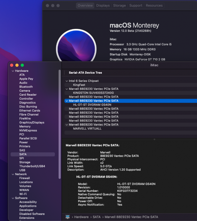The height and width of the screenshot is (221, 197).
Task: Select Locations under Network
Action: tap(26, 182)
